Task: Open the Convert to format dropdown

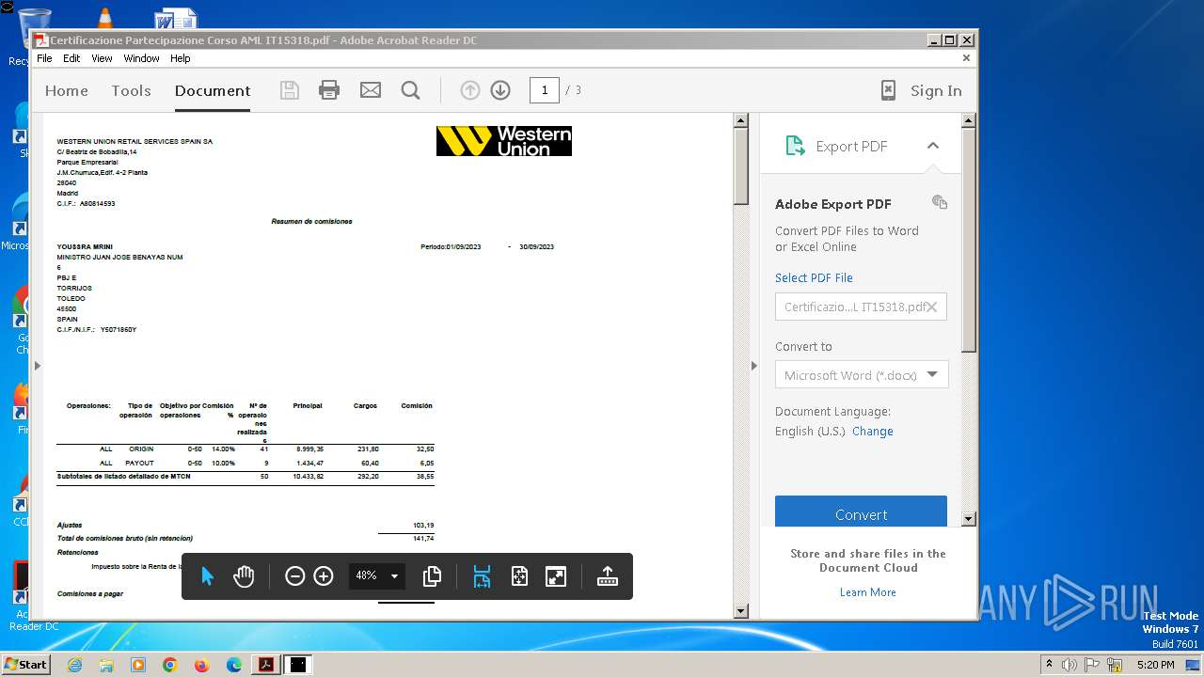Action: [x=932, y=374]
